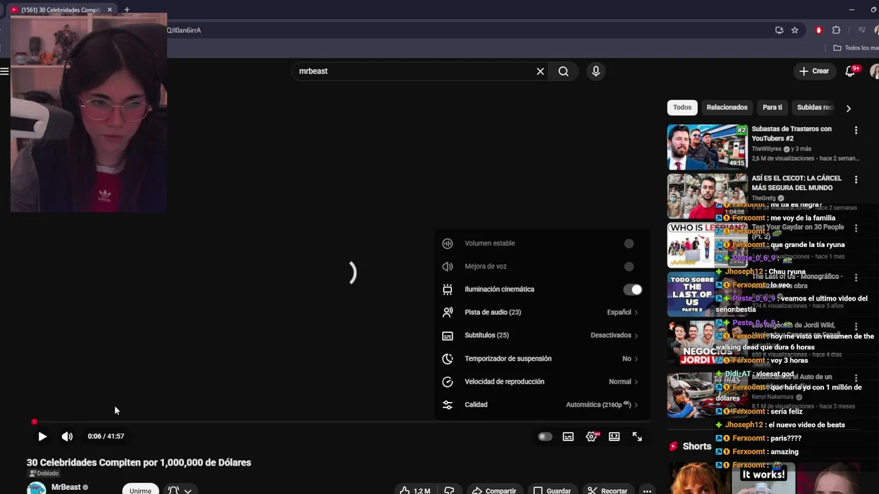Open Todos los marcadores folder
Screen dimensions: 879x494
(856, 48)
